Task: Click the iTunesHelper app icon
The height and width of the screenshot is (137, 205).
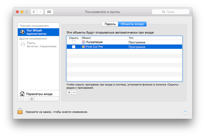Action: click(84, 42)
